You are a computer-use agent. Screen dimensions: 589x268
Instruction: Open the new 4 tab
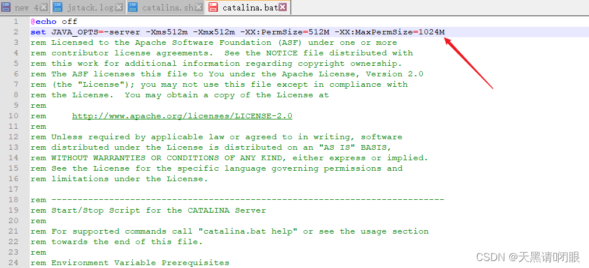click(24, 8)
